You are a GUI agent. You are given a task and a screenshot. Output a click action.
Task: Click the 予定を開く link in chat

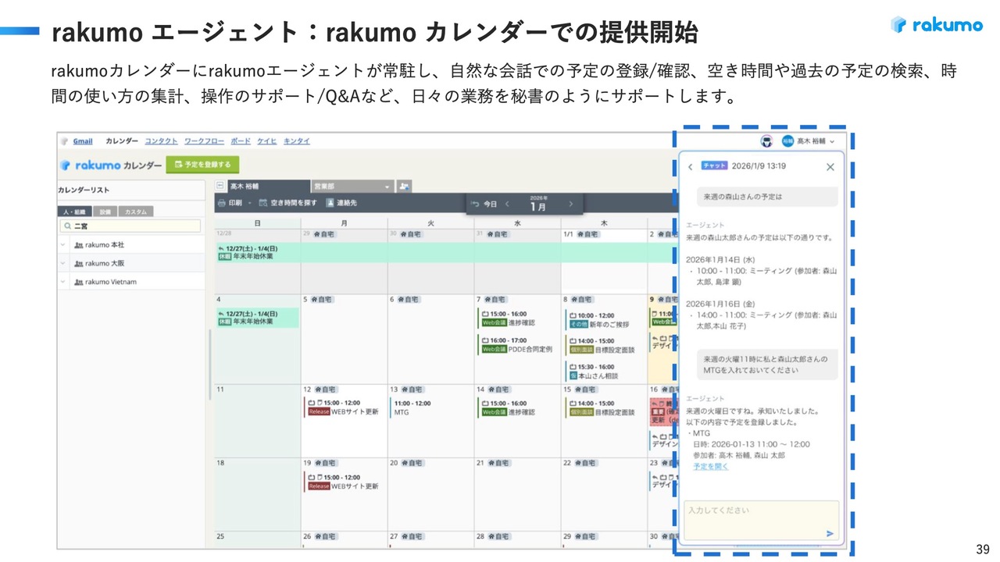point(709,466)
